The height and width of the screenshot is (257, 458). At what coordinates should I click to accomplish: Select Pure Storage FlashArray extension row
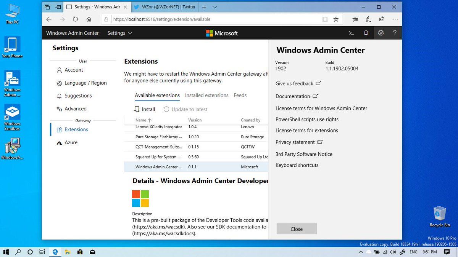tap(196, 137)
